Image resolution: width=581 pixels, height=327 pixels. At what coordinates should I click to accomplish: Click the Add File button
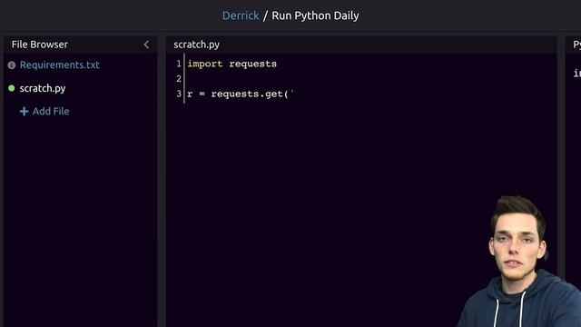(x=44, y=111)
